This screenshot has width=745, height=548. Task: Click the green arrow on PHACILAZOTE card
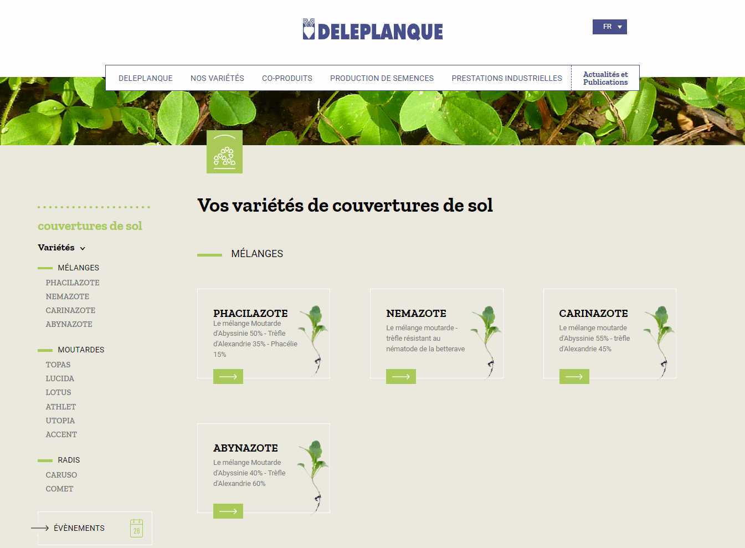coord(228,377)
